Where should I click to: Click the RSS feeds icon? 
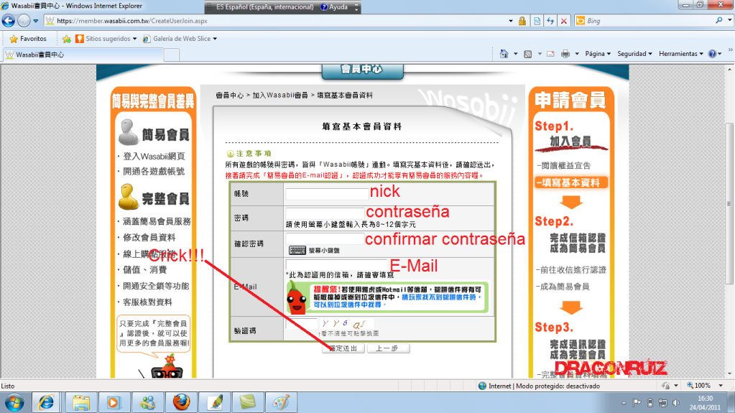(528, 54)
